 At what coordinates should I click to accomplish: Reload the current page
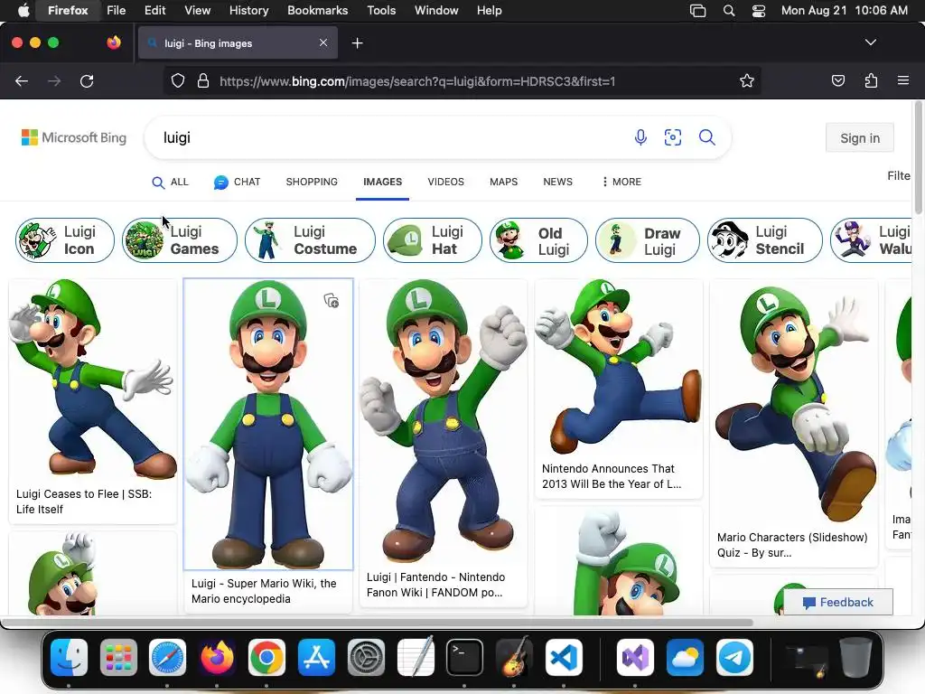click(87, 81)
